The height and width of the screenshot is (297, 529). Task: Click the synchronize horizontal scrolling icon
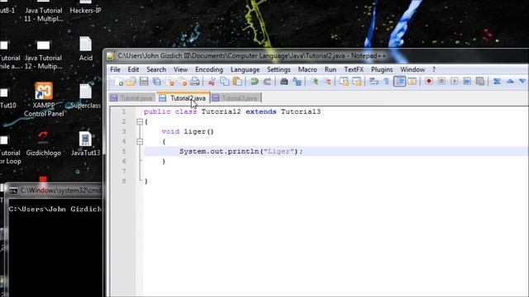coord(357,82)
